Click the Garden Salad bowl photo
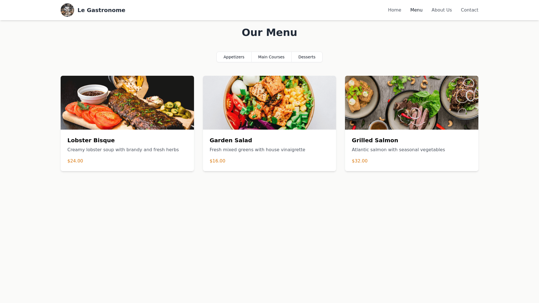This screenshot has height=303, width=539. (269, 103)
